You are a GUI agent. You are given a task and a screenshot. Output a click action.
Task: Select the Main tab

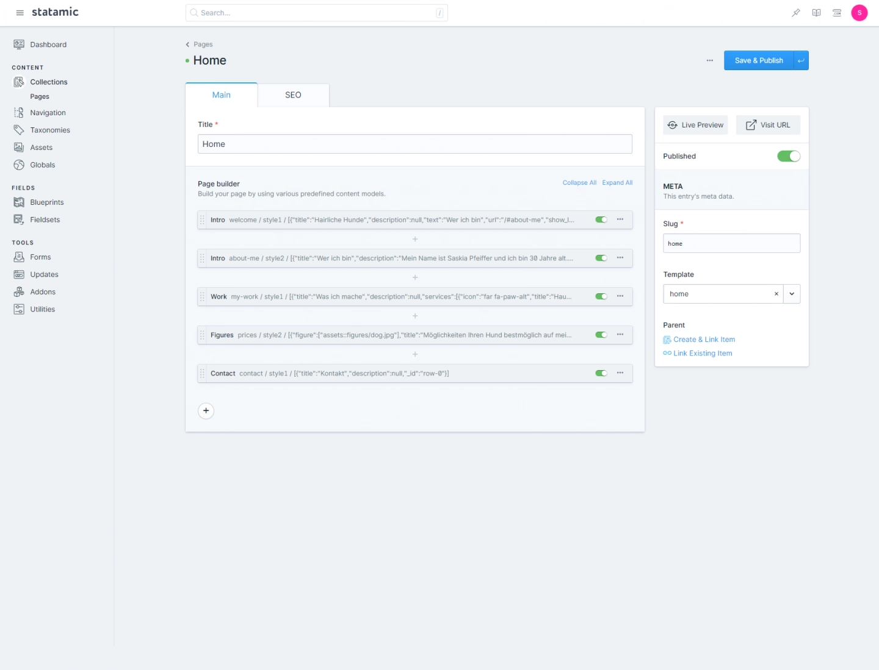click(x=221, y=95)
